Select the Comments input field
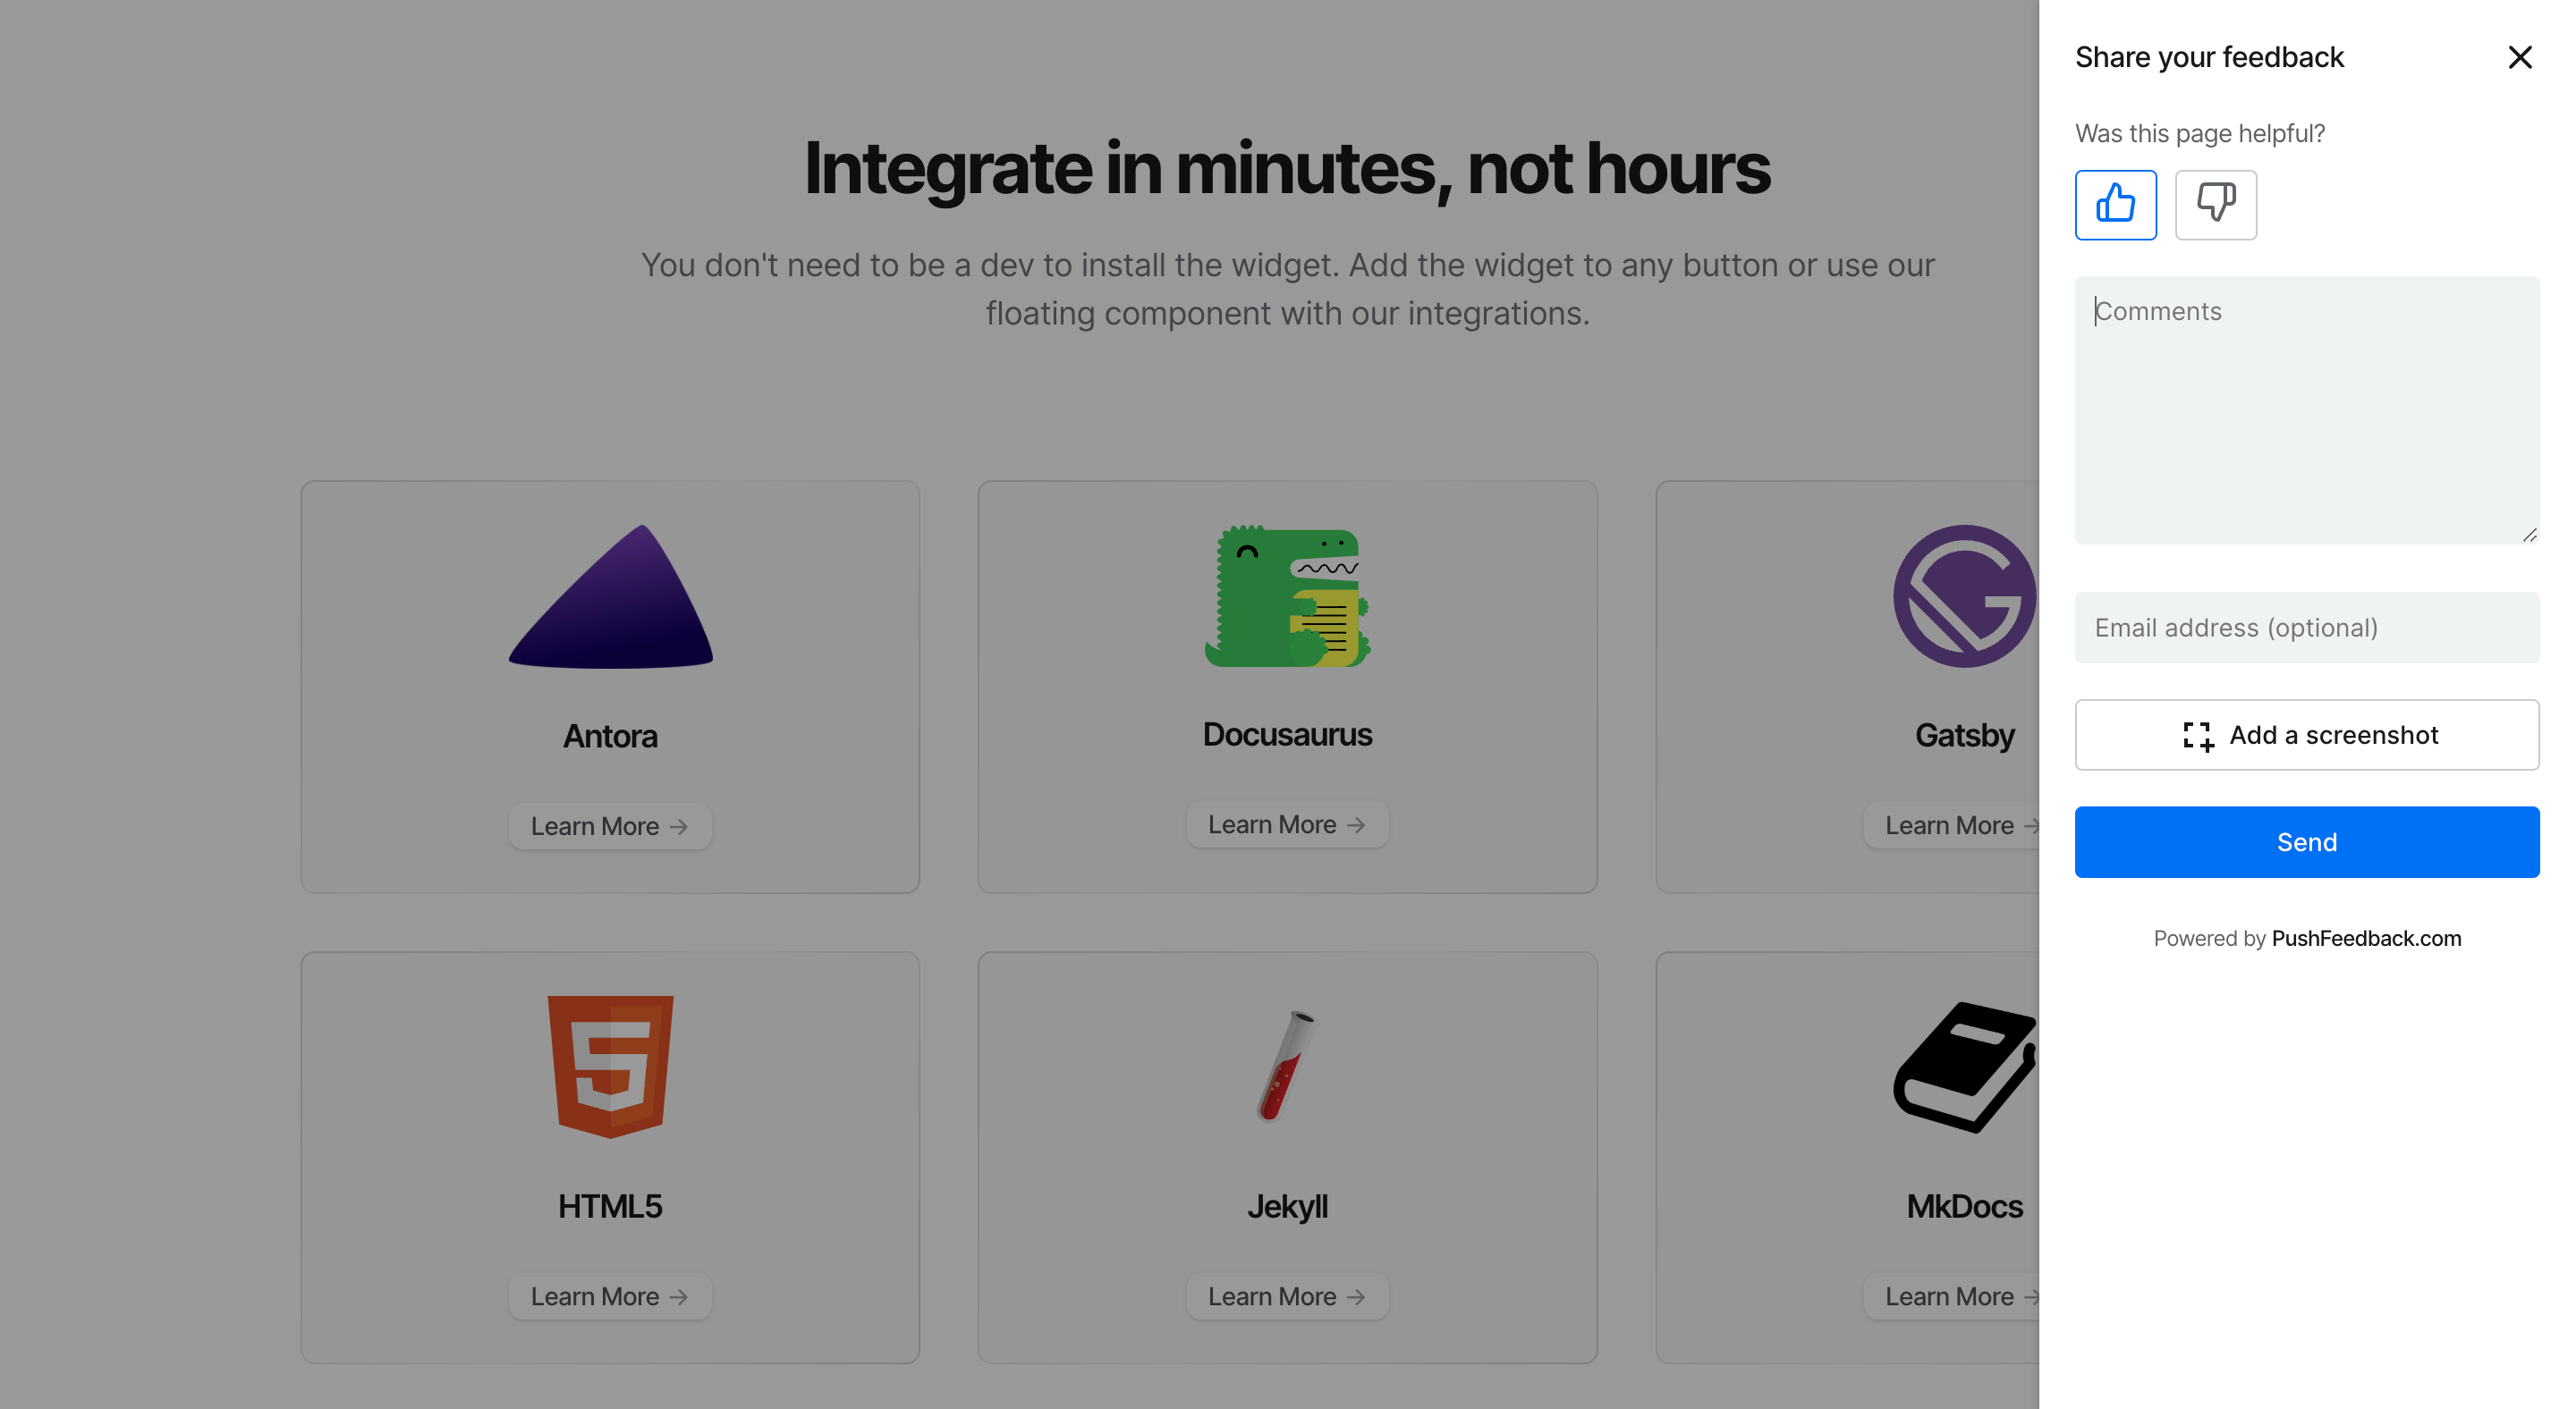 pyautogui.click(x=2307, y=409)
